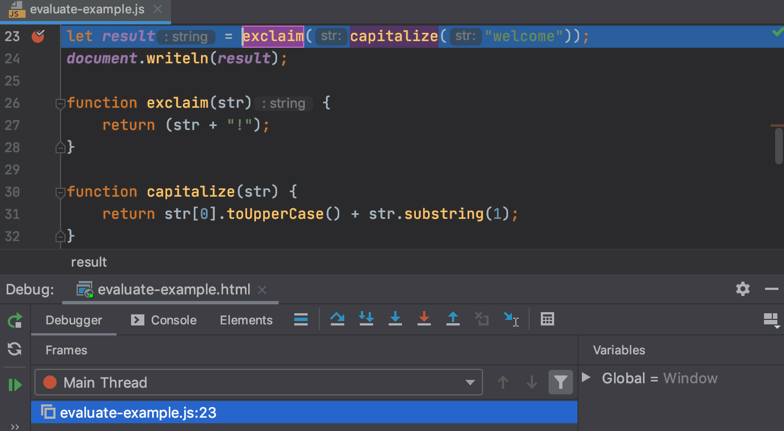Click the editor vertical scrollbar thumb
Viewport: 784px width, 431px height.
click(x=779, y=146)
